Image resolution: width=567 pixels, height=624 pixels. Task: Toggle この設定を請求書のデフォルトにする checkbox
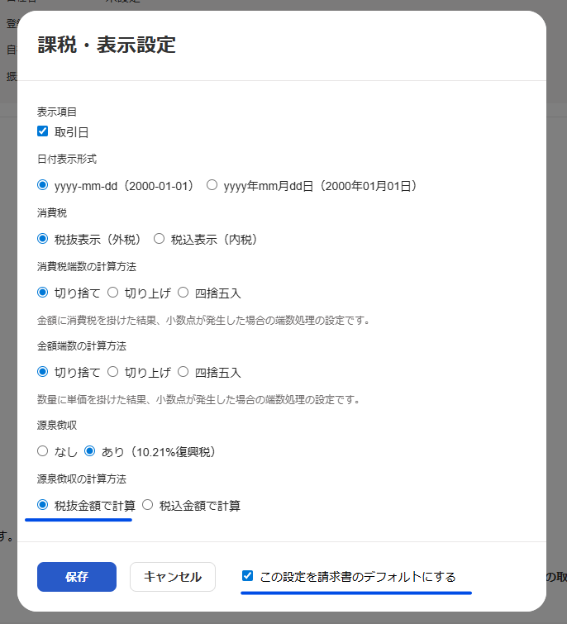coord(247,576)
